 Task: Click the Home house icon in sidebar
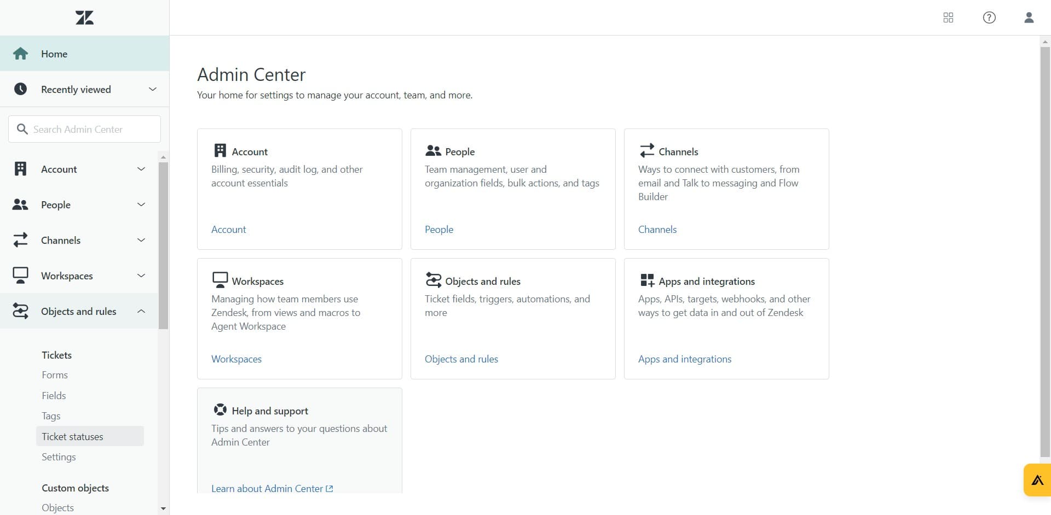(x=20, y=54)
